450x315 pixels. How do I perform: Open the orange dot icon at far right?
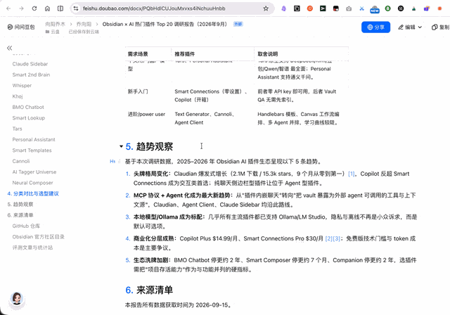pyautogui.click(x=439, y=8)
